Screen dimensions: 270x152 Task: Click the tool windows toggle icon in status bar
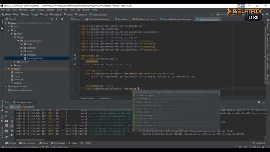click(x=3, y=147)
